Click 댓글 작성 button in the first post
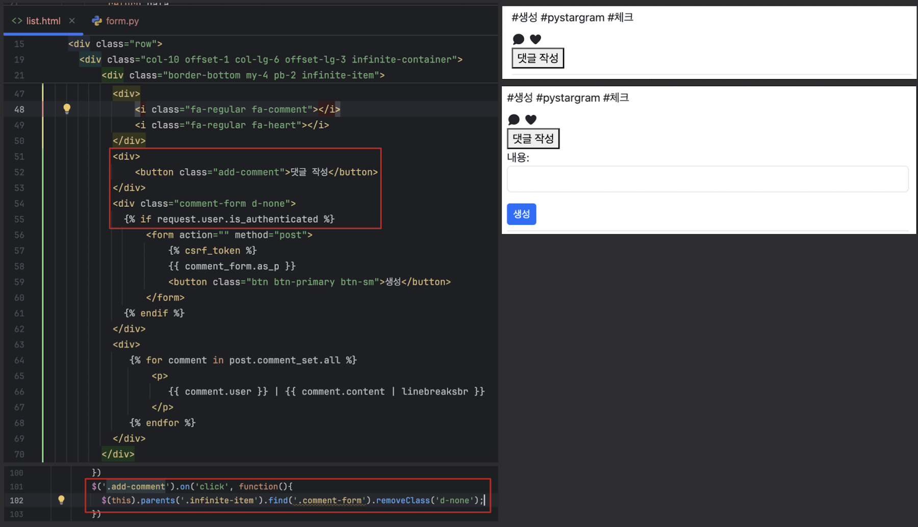The height and width of the screenshot is (527, 918). 538,58
